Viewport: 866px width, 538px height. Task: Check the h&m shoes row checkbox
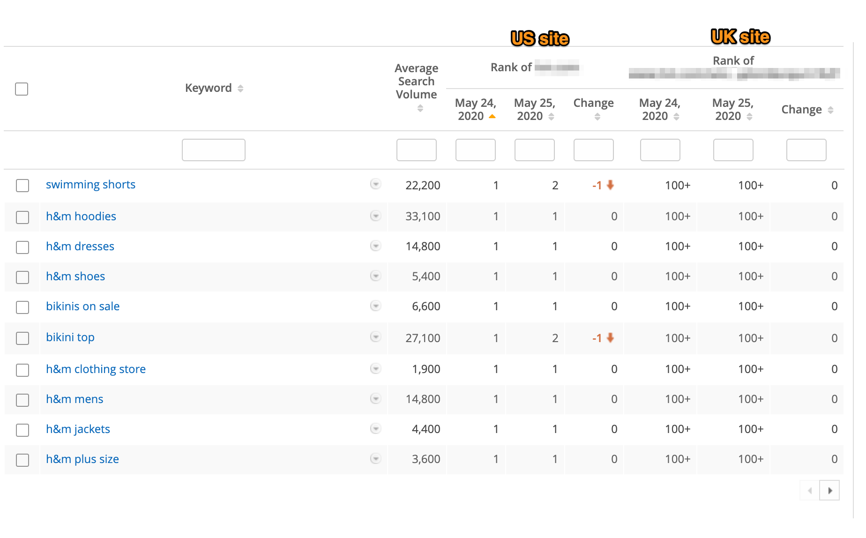click(22, 277)
